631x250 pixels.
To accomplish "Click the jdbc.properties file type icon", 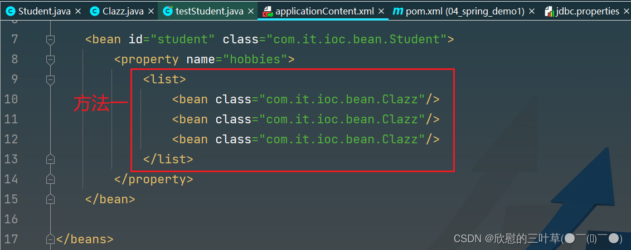I will [x=549, y=11].
